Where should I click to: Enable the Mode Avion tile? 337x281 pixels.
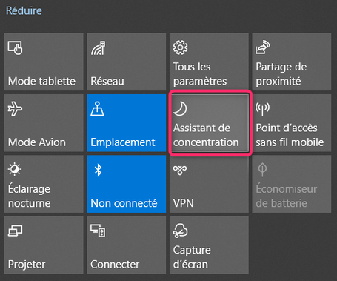[x=44, y=123]
